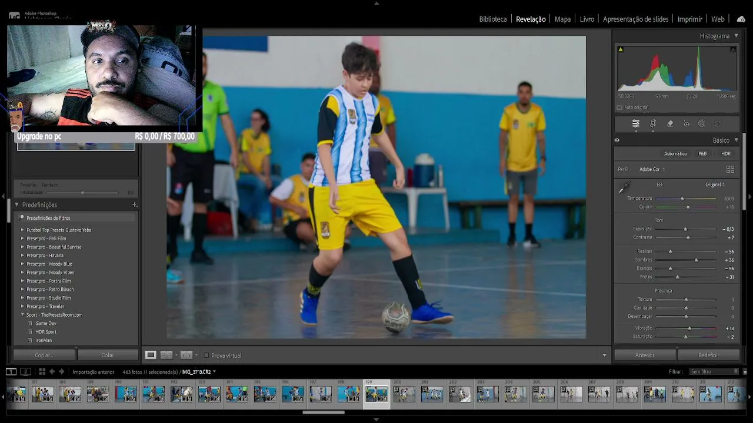Click the Redefinir button
The height and width of the screenshot is (423, 753).
click(x=709, y=355)
